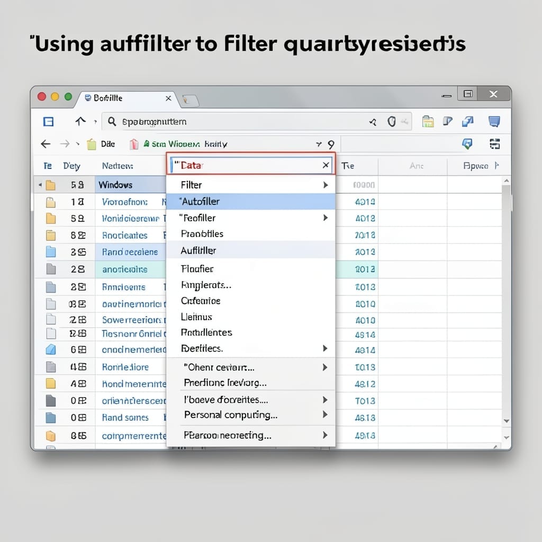Click the folder icon in the Windows row

tap(50, 185)
